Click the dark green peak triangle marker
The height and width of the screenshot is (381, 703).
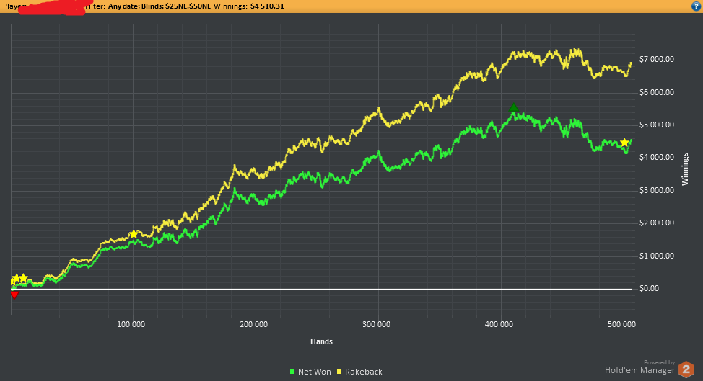tap(514, 107)
